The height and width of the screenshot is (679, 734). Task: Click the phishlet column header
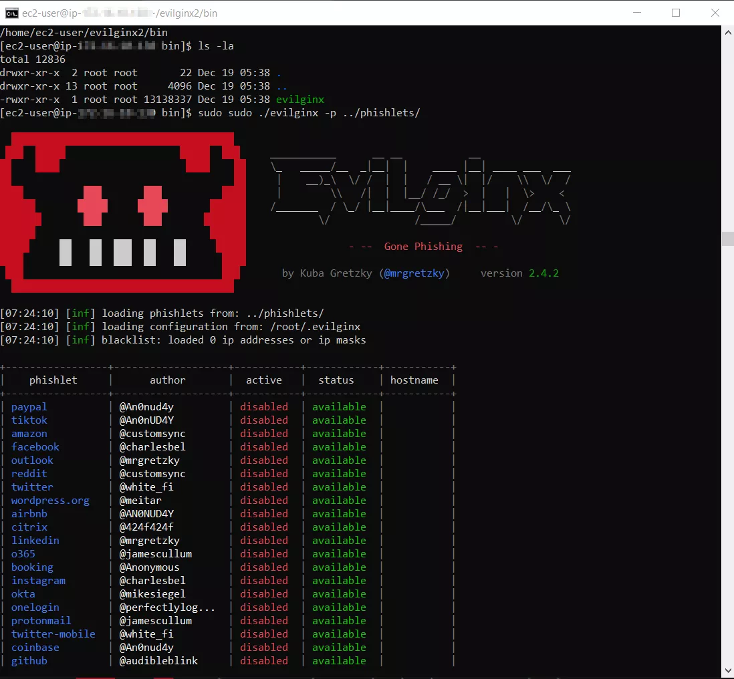tap(53, 380)
